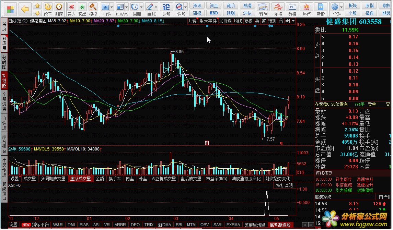Open the 热点 hot topics flame icon

[x=306, y=10]
